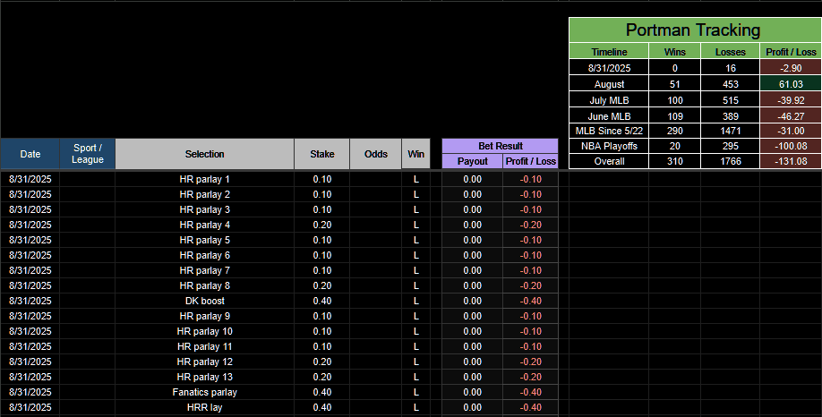Screen dimensions: 822x417
Task: Select the Date column header
Action: pos(30,154)
